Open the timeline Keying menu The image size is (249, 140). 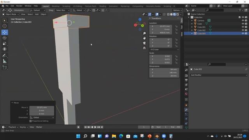[x=23, y=127]
